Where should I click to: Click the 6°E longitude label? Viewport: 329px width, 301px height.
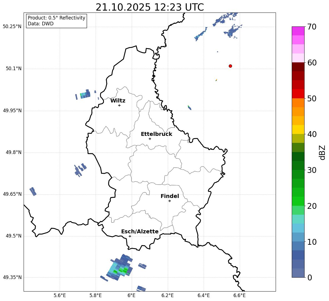pos(131,296)
